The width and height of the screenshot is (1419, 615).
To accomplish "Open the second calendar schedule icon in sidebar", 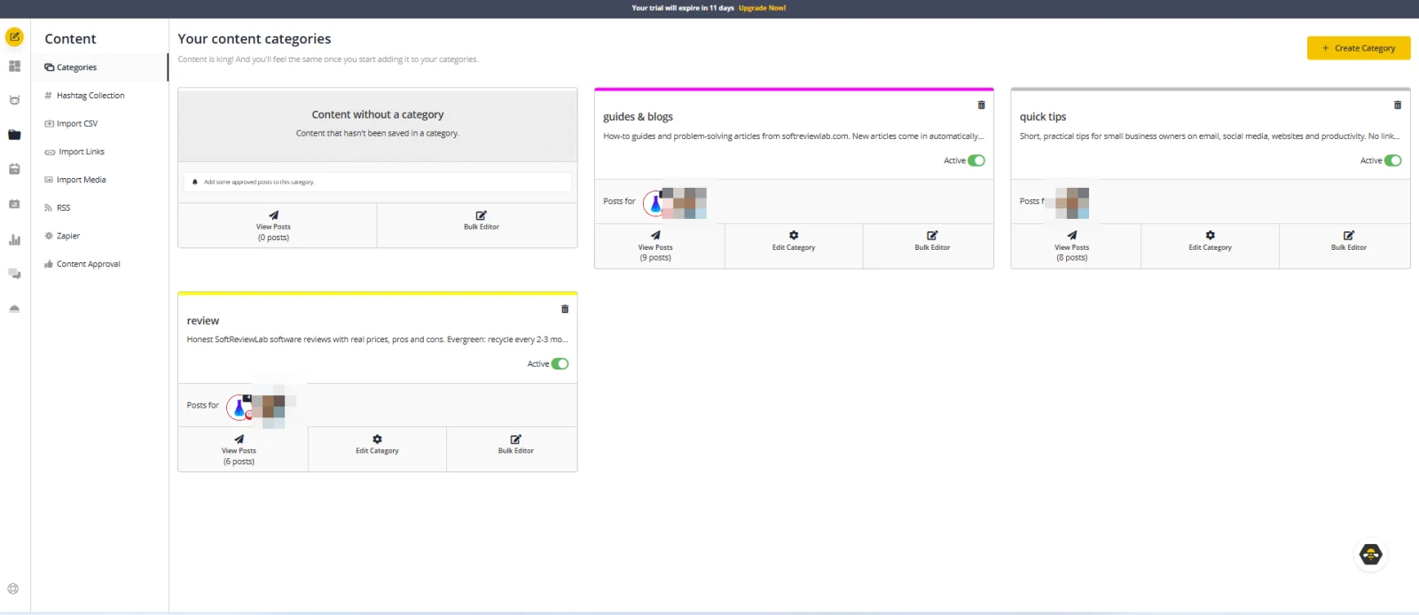I will 14,204.
